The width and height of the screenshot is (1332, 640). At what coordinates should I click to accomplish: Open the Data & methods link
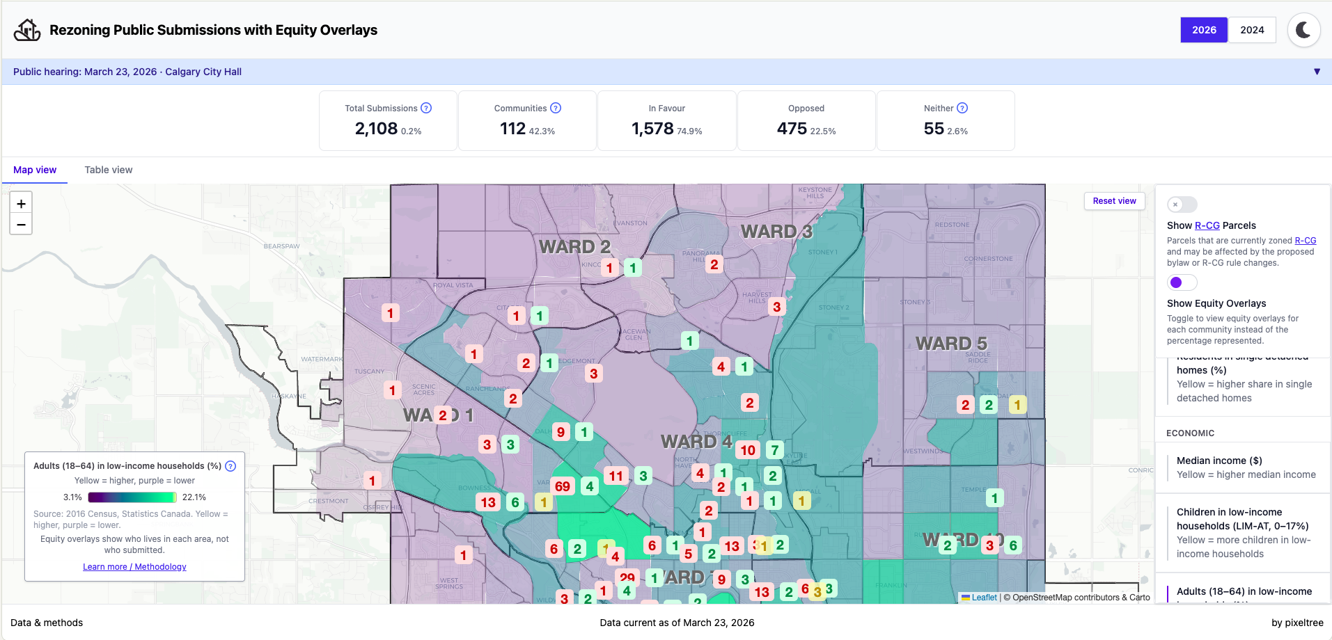[x=46, y=623]
